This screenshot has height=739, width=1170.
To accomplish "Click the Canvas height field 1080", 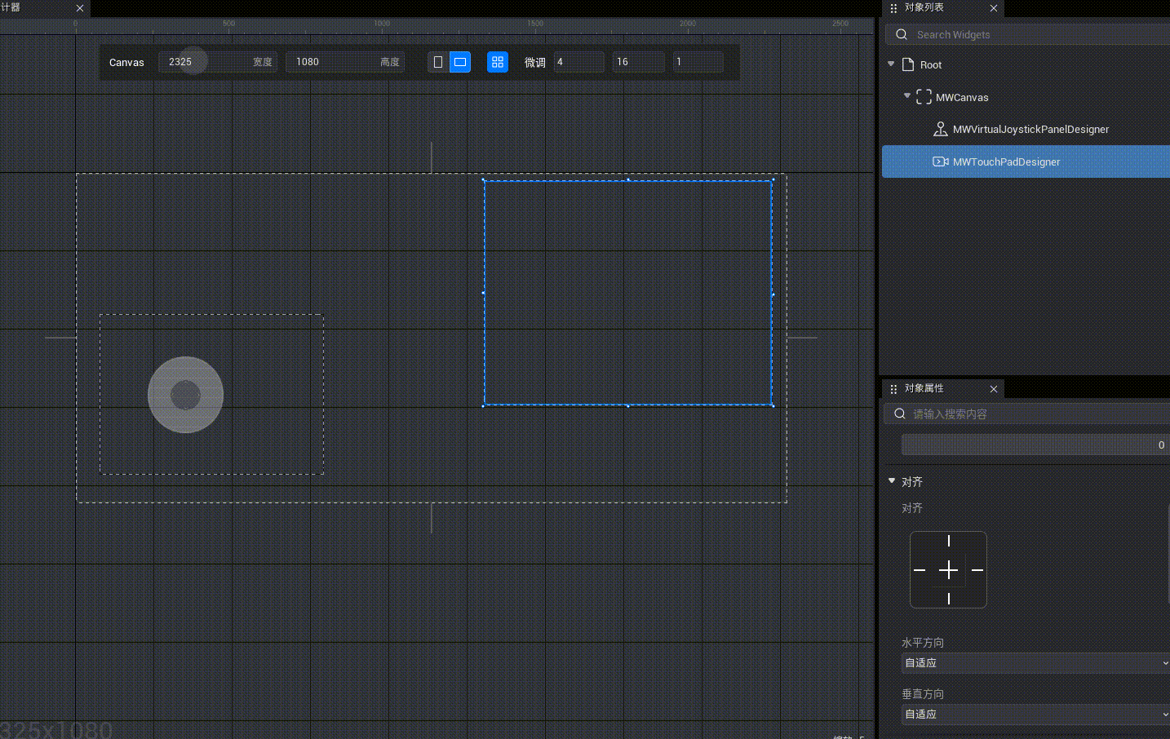I will tap(345, 62).
